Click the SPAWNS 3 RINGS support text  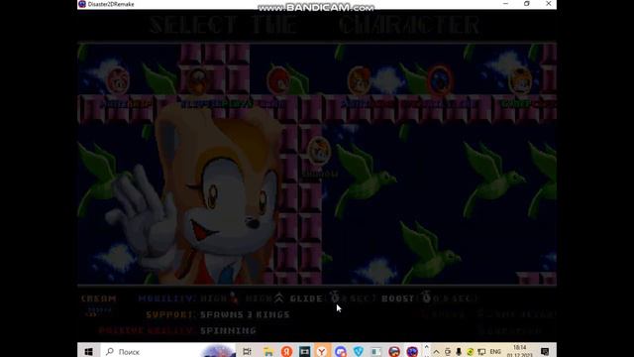pyautogui.click(x=245, y=314)
